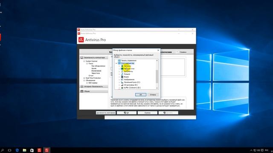
Task: Select the Видео folder label
Action: (x=126, y=76)
